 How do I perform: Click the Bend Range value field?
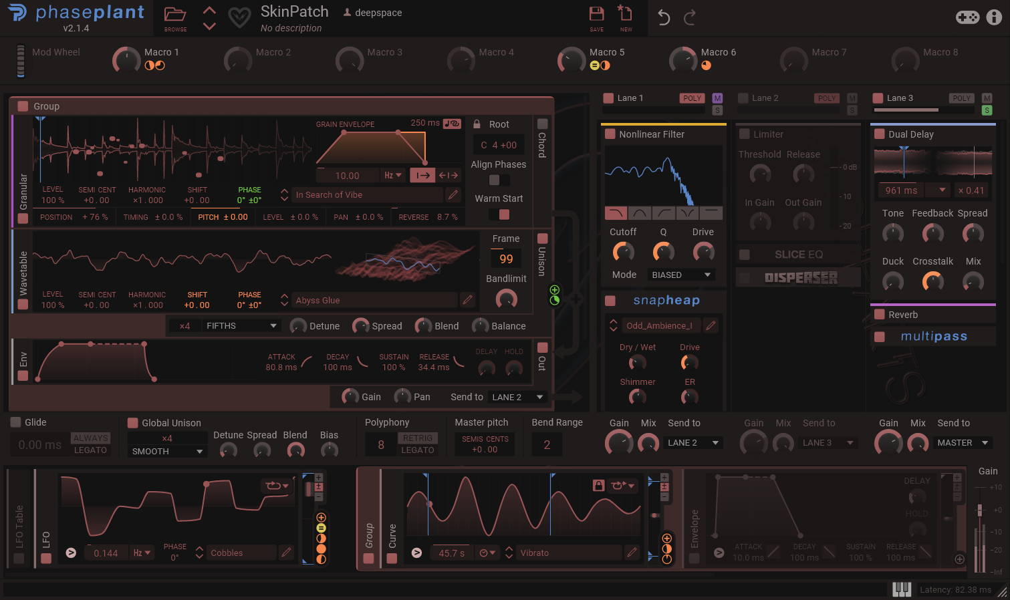pos(547,444)
